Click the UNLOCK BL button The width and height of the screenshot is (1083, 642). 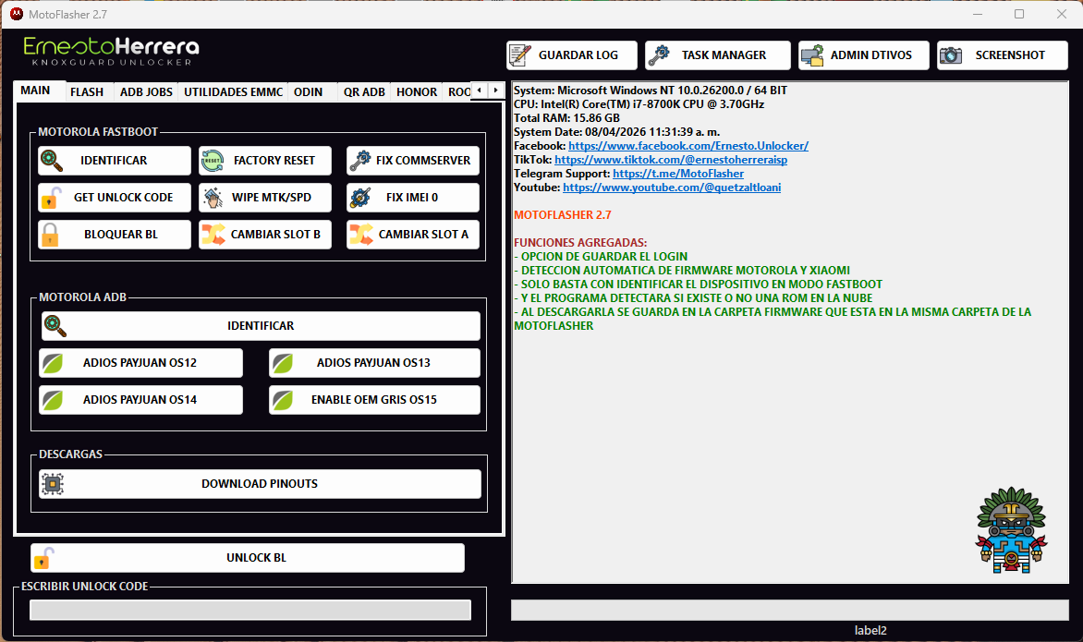coord(248,558)
